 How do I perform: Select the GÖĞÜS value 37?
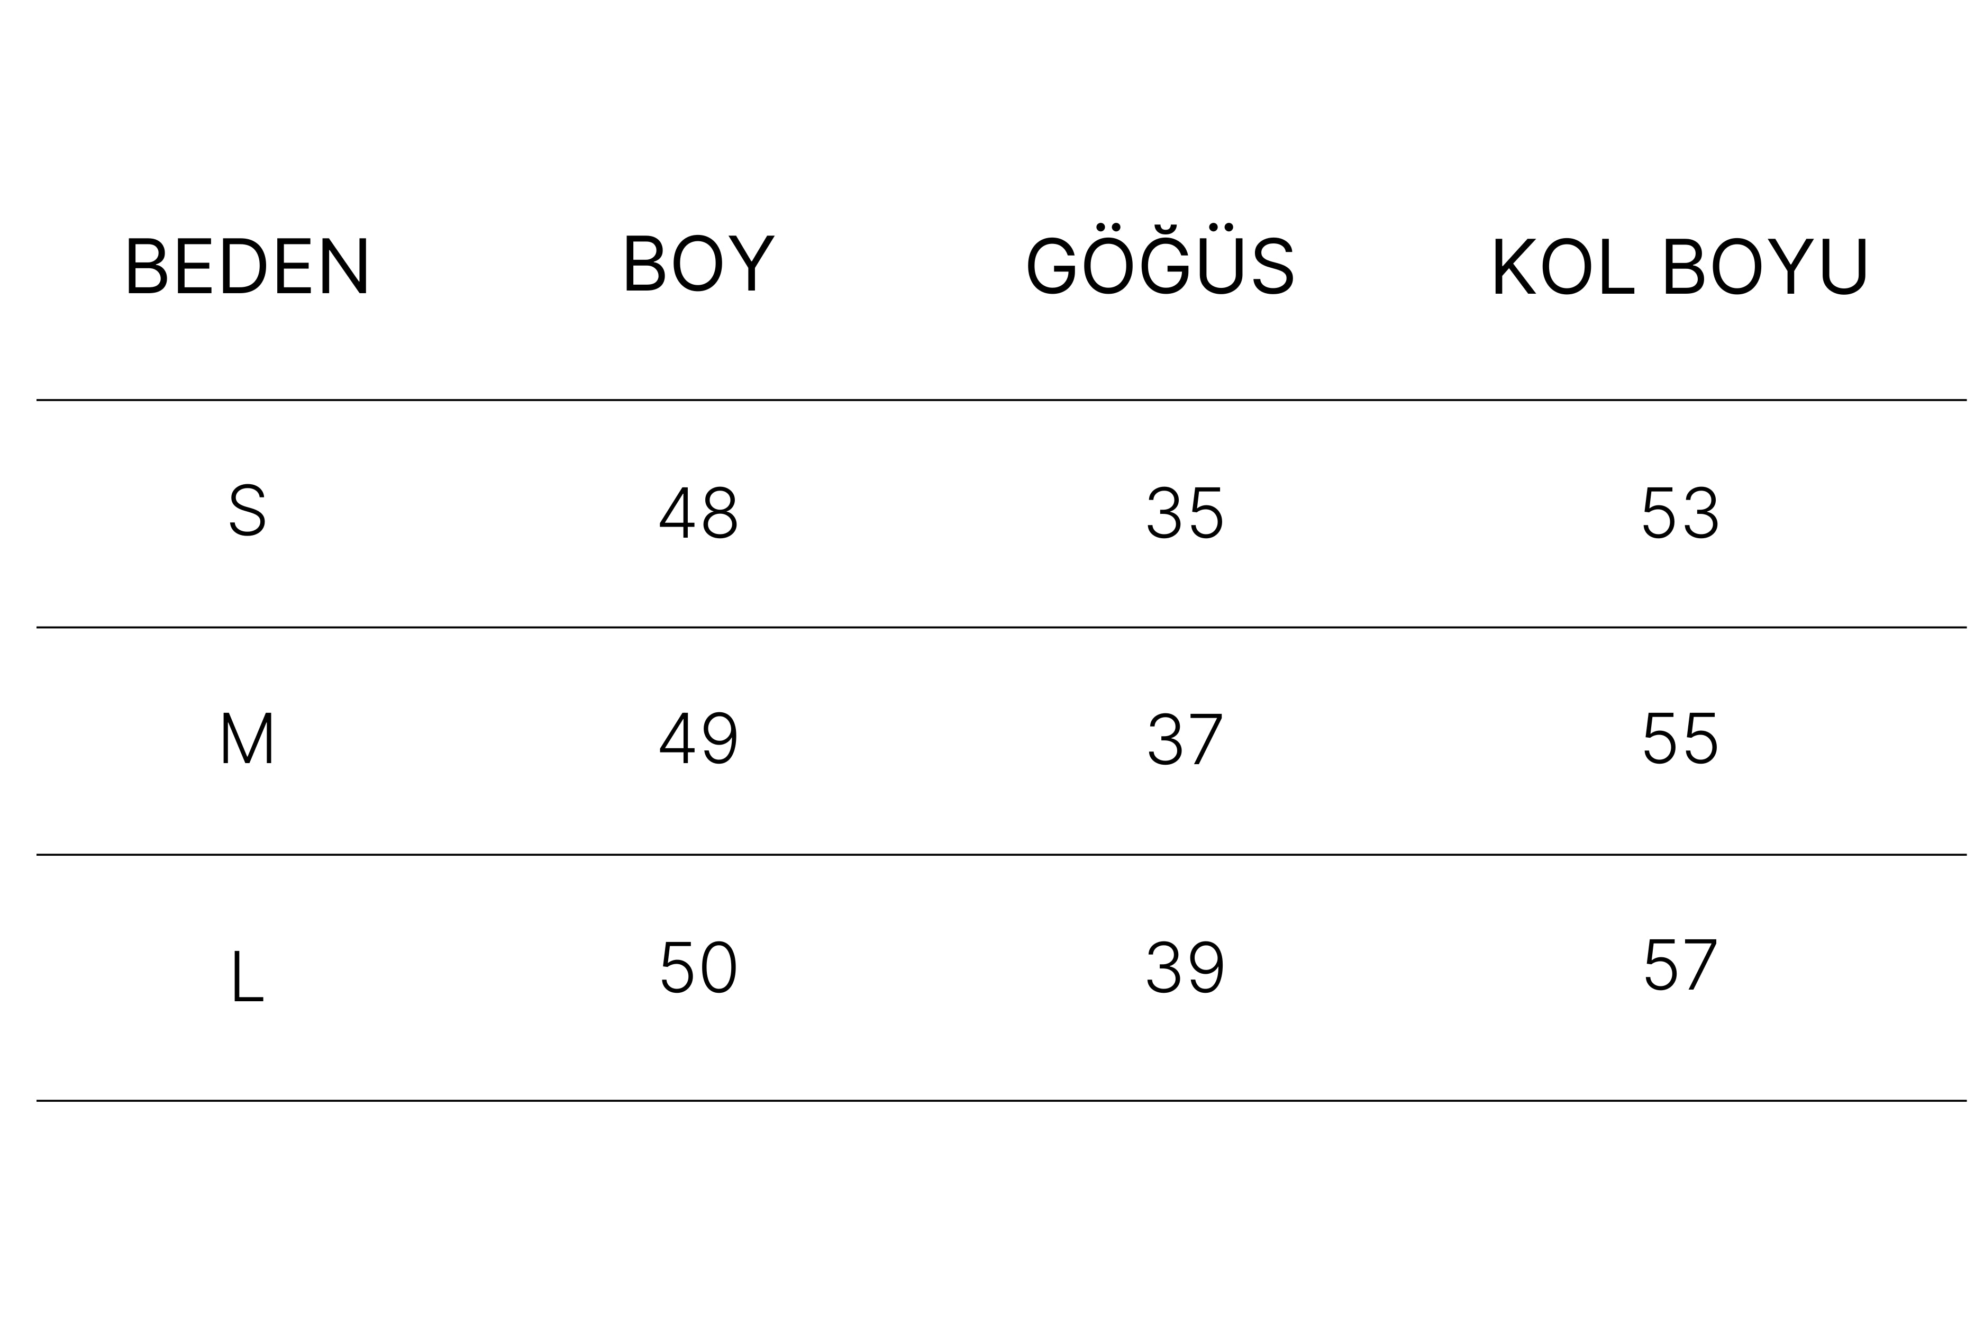(x=1185, y=739)
